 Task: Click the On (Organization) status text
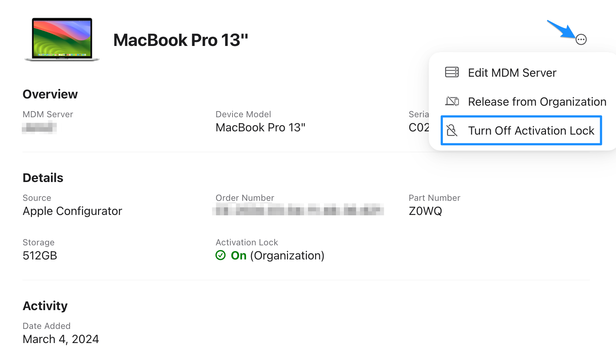(x=278, y=255)
